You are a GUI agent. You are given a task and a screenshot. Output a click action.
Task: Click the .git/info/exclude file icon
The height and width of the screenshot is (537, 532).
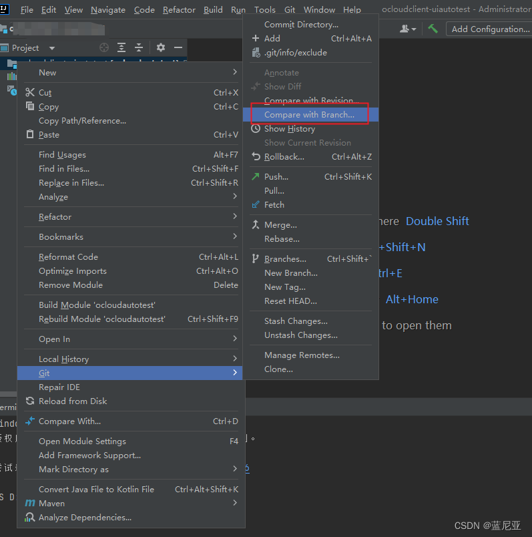coord(256,52)
